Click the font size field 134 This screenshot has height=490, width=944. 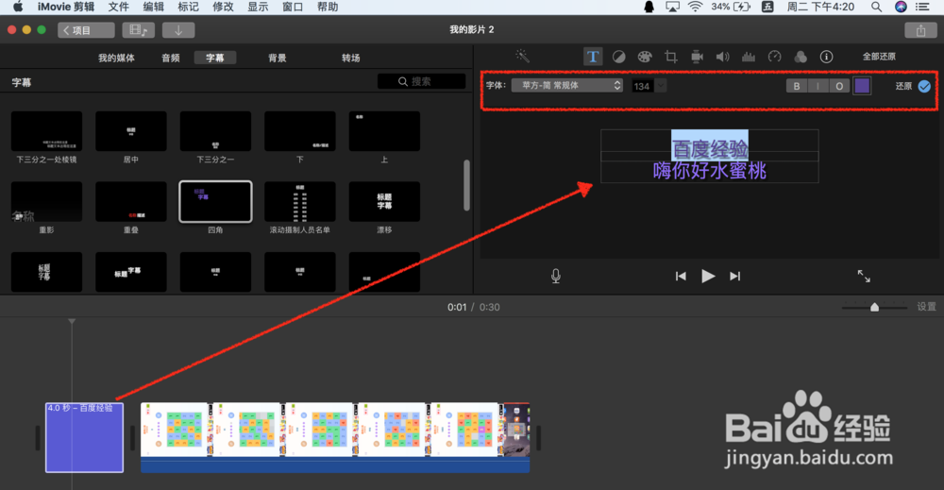642,86
